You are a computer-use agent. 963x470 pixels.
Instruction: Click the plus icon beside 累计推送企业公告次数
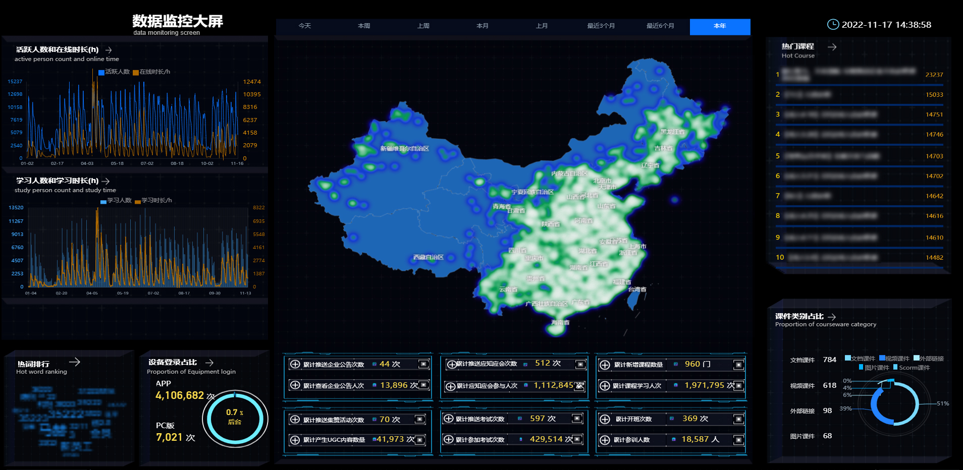(x=295, y=364)
